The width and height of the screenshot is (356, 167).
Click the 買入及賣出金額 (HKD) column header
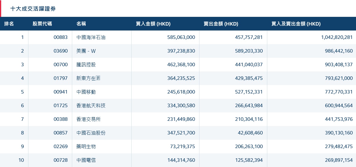point(296,24)
